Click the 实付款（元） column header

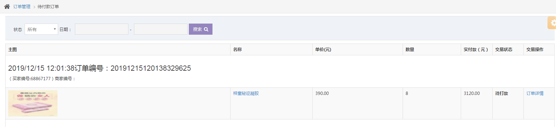coord(476,49)
